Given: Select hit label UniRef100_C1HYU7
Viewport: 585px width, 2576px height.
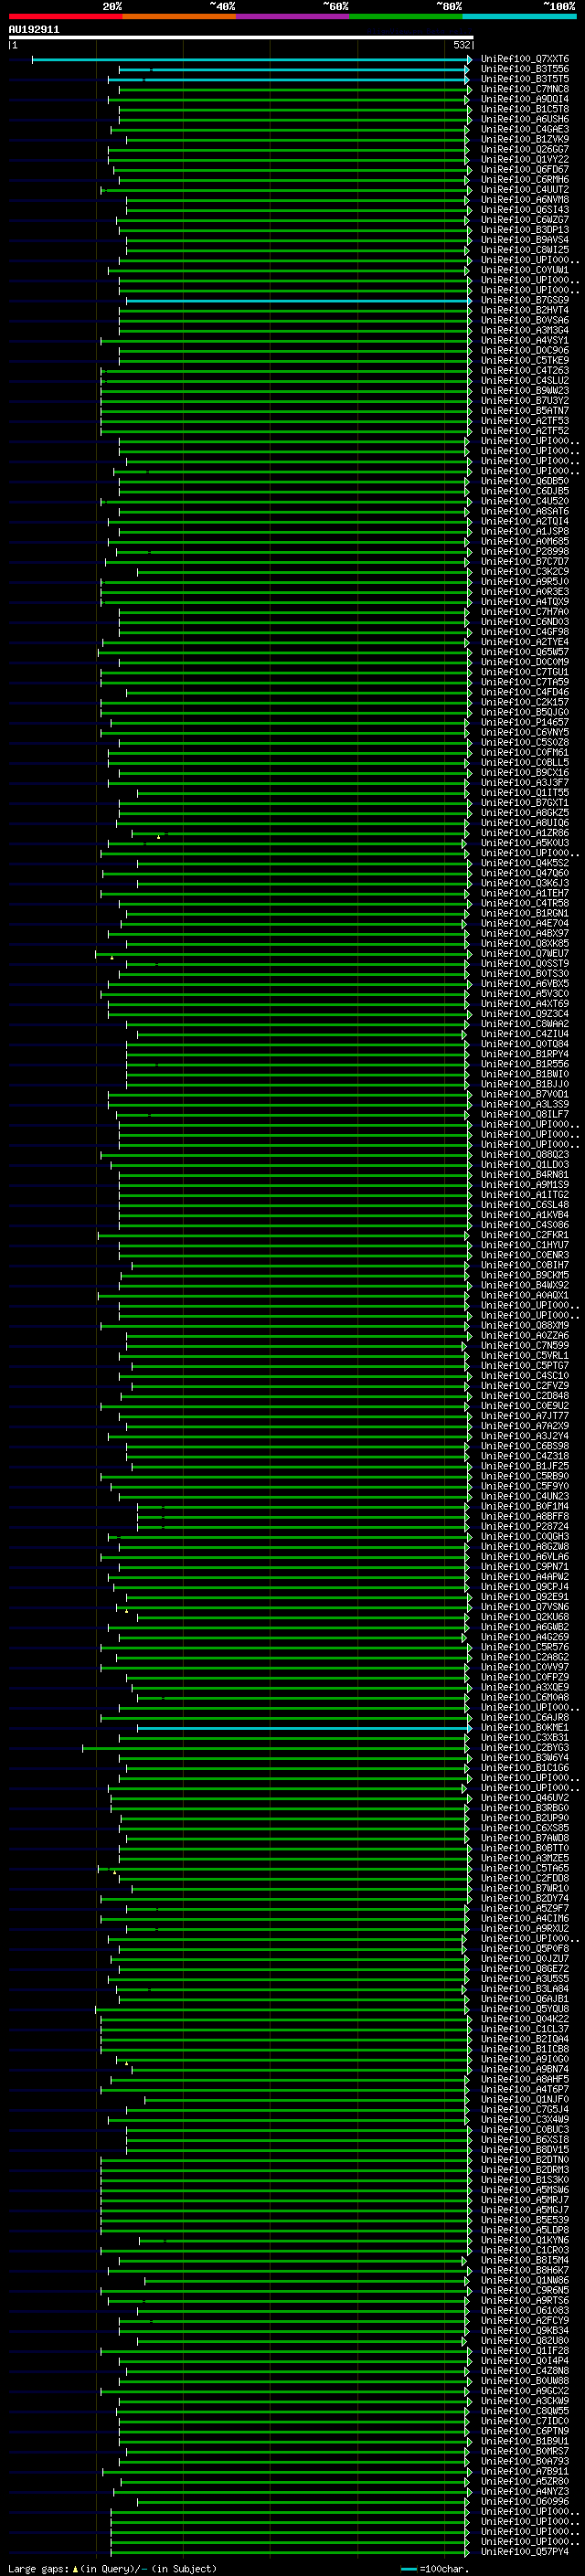Looking at the screenshot, I should tap(525, 1245).
